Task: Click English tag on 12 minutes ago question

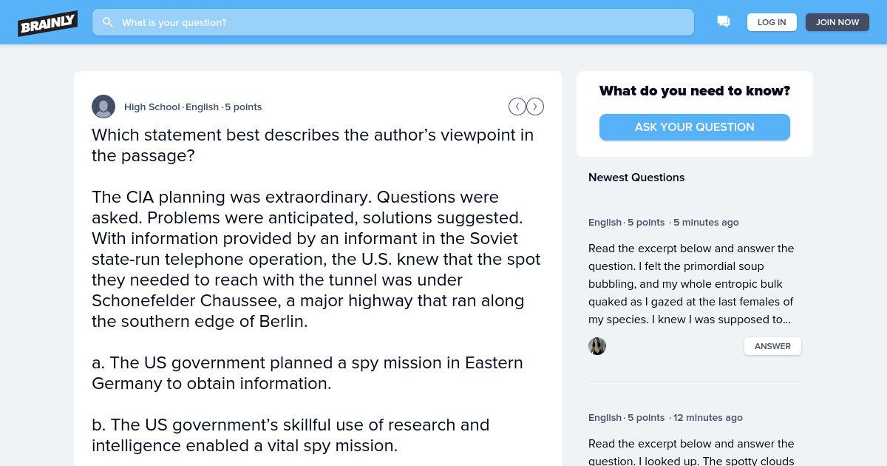Action: (x=605, y=417)
